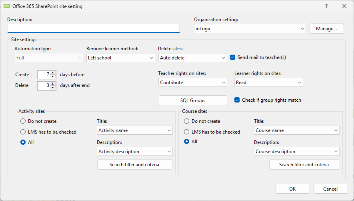The height and width of the screenshot is (201, 354).
Task: Confirm settings with the OK button
Action: [x=292, y=189]
